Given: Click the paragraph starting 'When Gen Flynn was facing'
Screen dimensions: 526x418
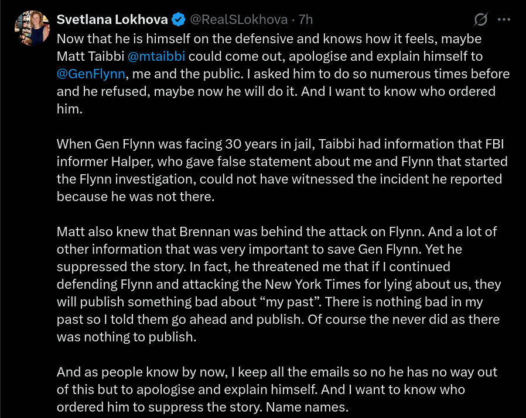Looking at the screenshot, I should (282, 170).
